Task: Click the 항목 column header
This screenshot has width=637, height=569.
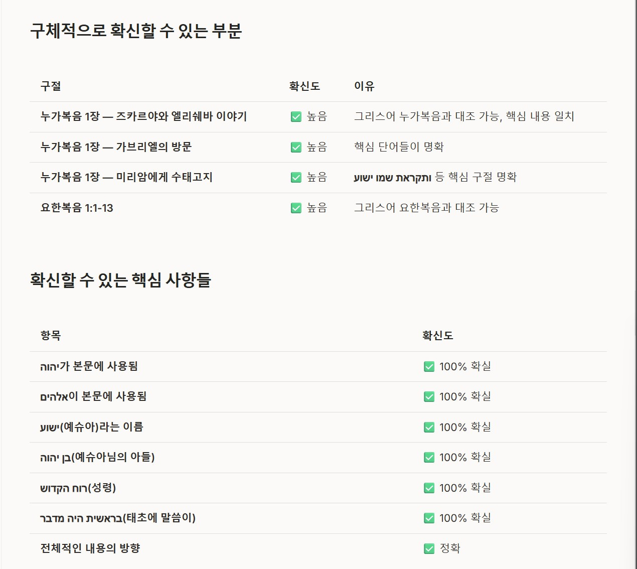Action: click(51, 336)
